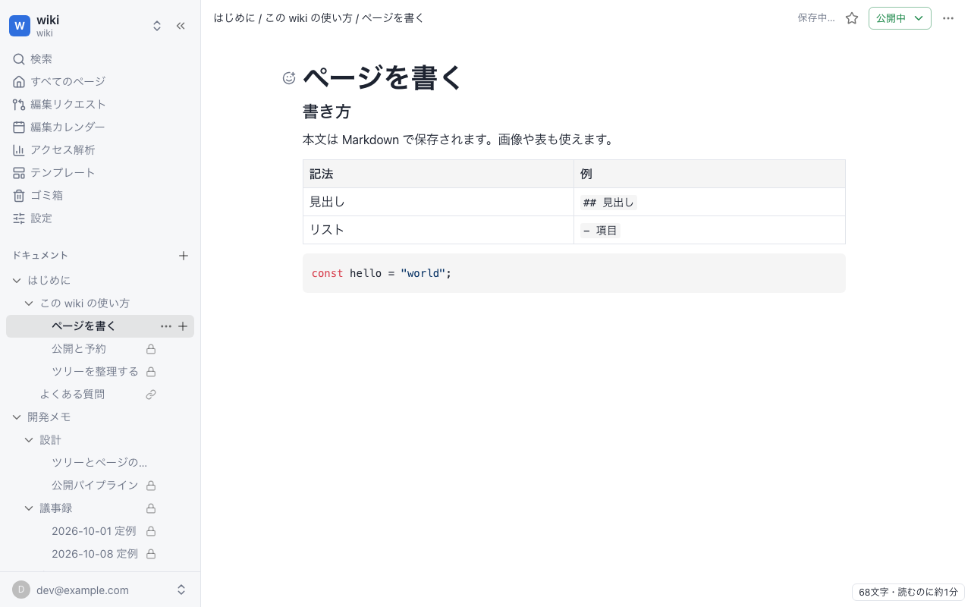Click the lock icon on the 議事録 row

click(x=151, y=508)
